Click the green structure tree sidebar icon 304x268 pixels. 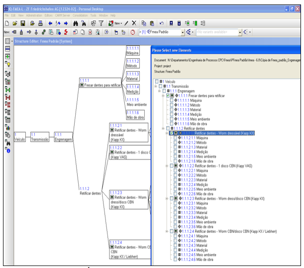7,90
